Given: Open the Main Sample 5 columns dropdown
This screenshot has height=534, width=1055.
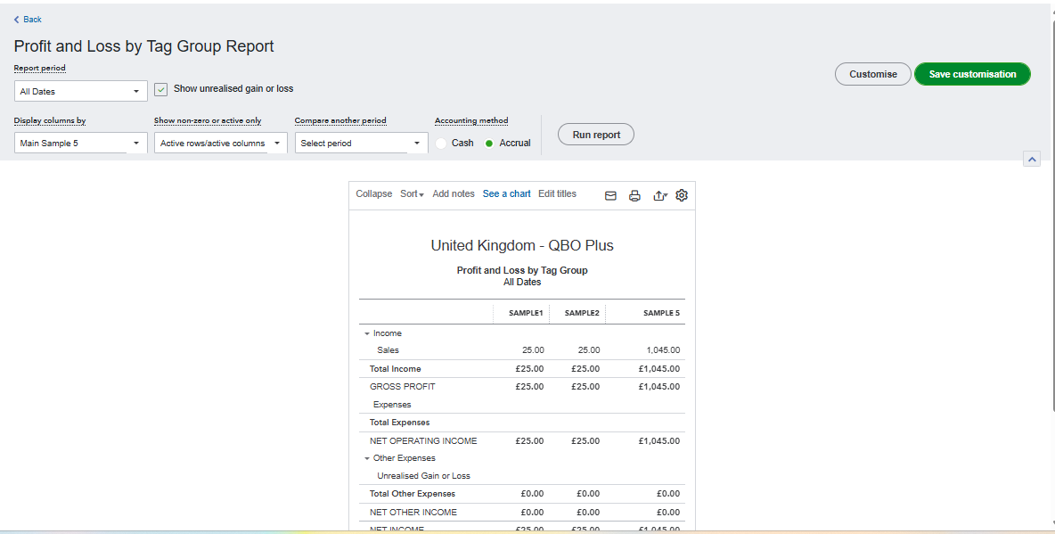Looking at the screenshot, I should point(81,143).
